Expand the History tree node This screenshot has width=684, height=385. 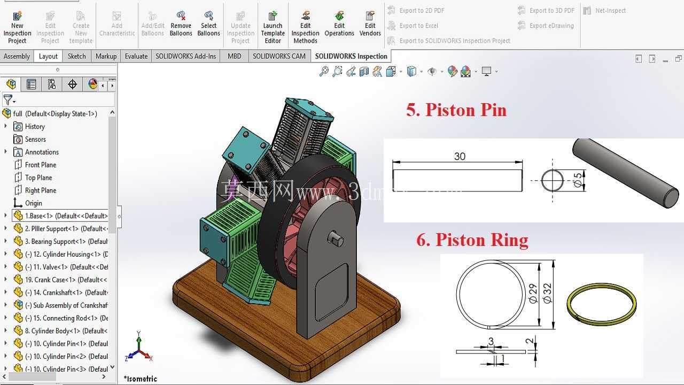click(6, 126)
